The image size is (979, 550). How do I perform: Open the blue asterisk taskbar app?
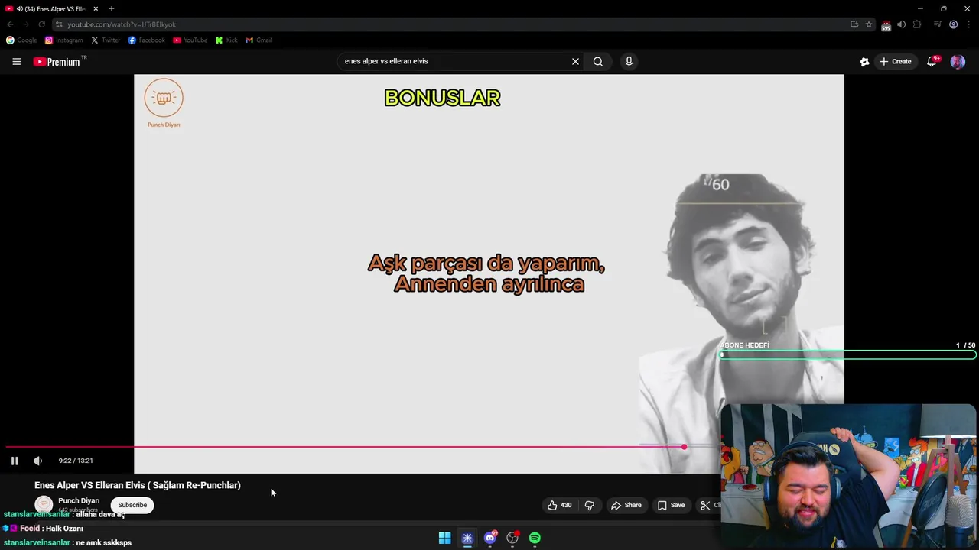point(467,538)
